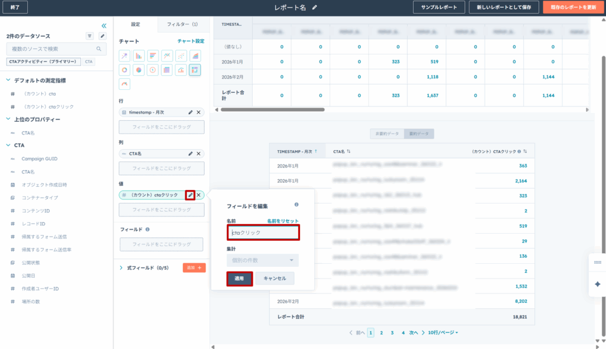Select the CTA data source chip
Image resolution: width=606 pixels, height=349 pixels.
pos(89,62)
